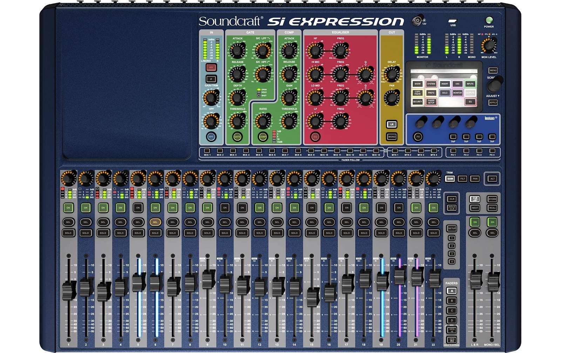Open SECURITY on the touchscreen
Image resolution: width=561 pixels, height=353 pixels.
[x=417, y=102]
